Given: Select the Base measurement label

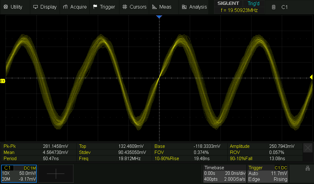Looking at the screenshot, I should click(159, 146).
